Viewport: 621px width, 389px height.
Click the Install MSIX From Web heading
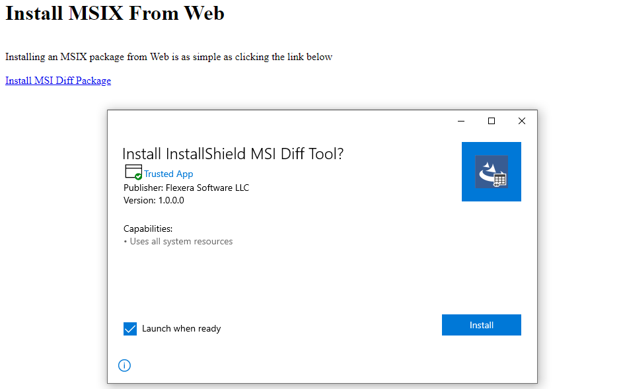pyautogui.click(x=115, y=13)
